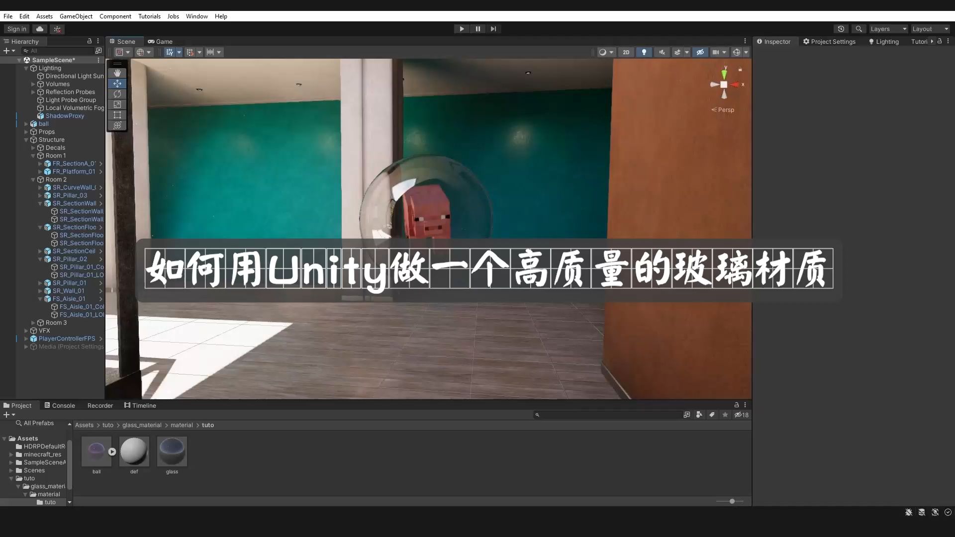Select the Rect transform tool

pos(117,115)
